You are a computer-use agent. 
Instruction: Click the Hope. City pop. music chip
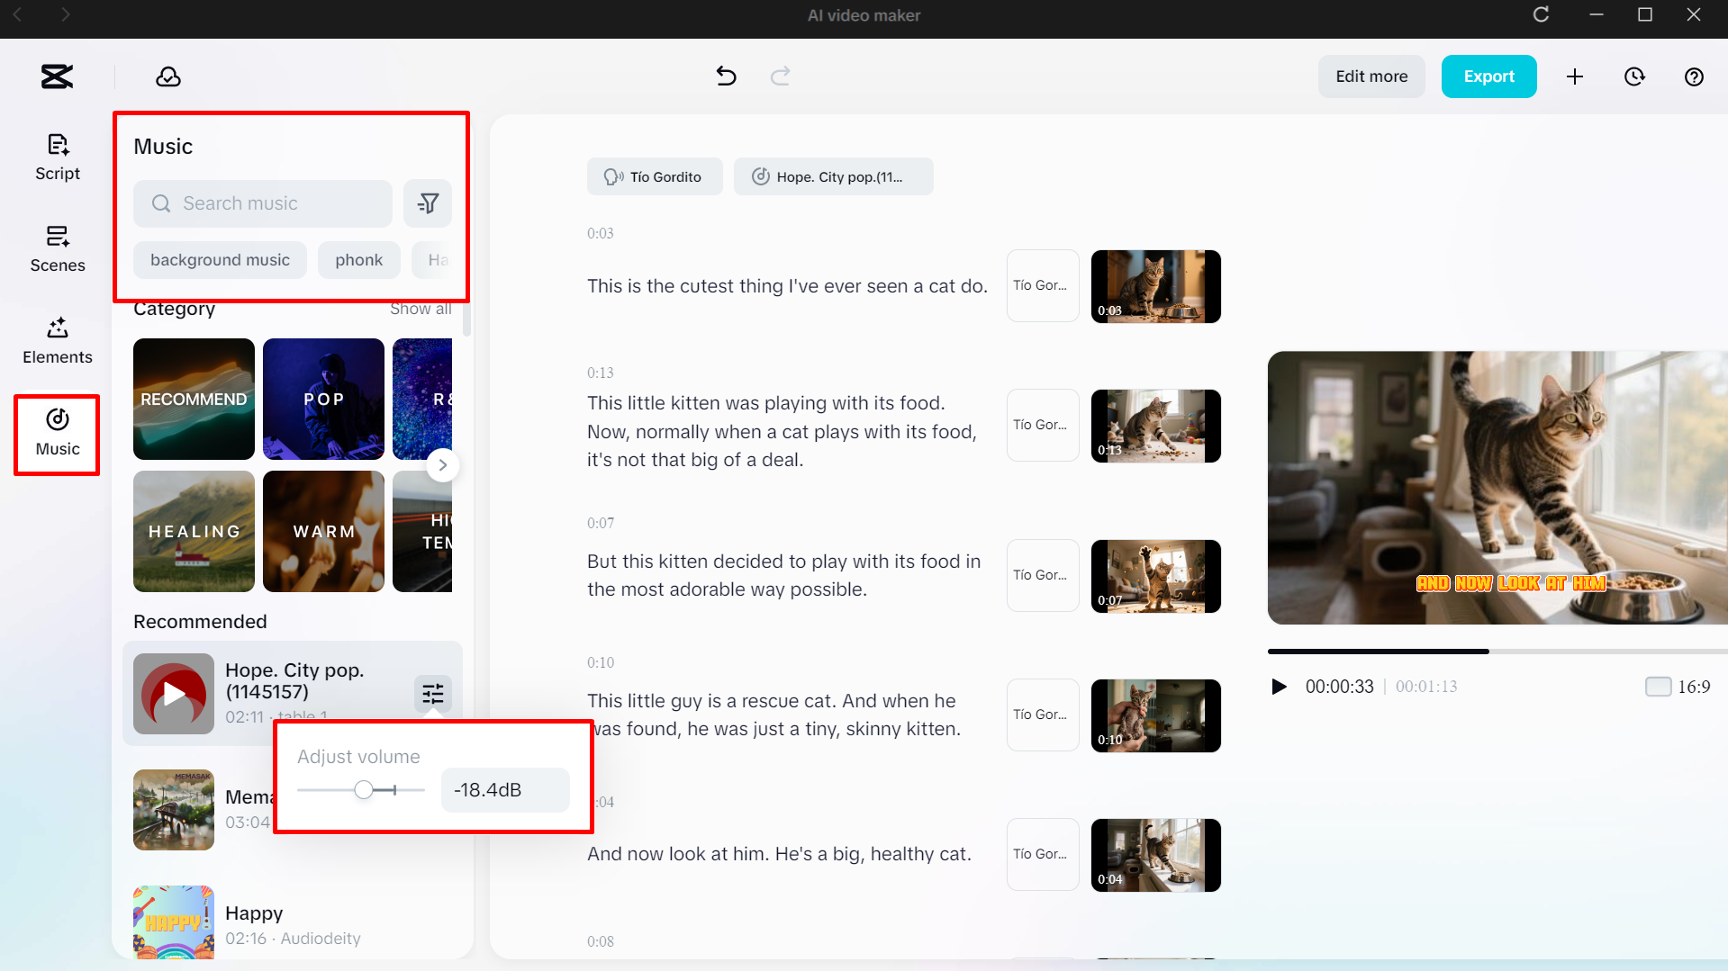833,176
